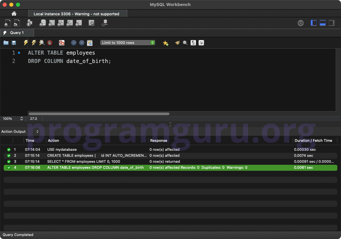Change the 100% zoom stepper
The image size is (341, 239).
tap(22, 119)
